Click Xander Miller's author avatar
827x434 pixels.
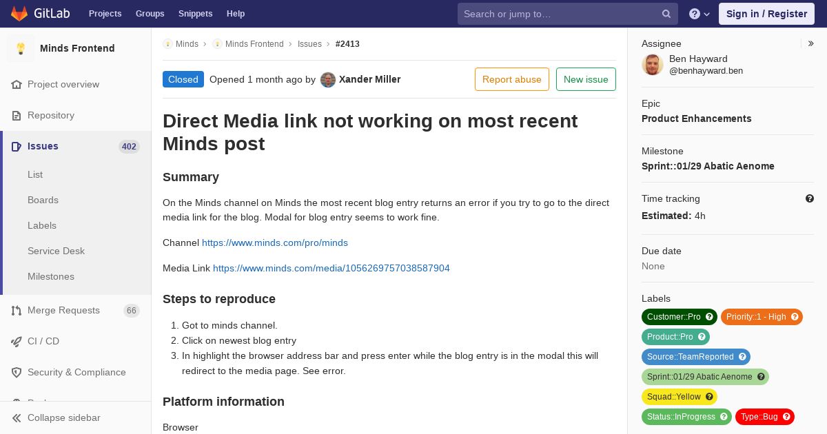coord(328,80)
